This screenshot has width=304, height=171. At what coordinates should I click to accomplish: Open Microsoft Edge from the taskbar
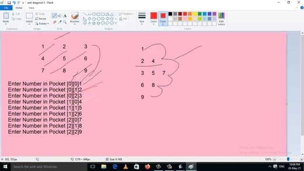click(115, 167)
